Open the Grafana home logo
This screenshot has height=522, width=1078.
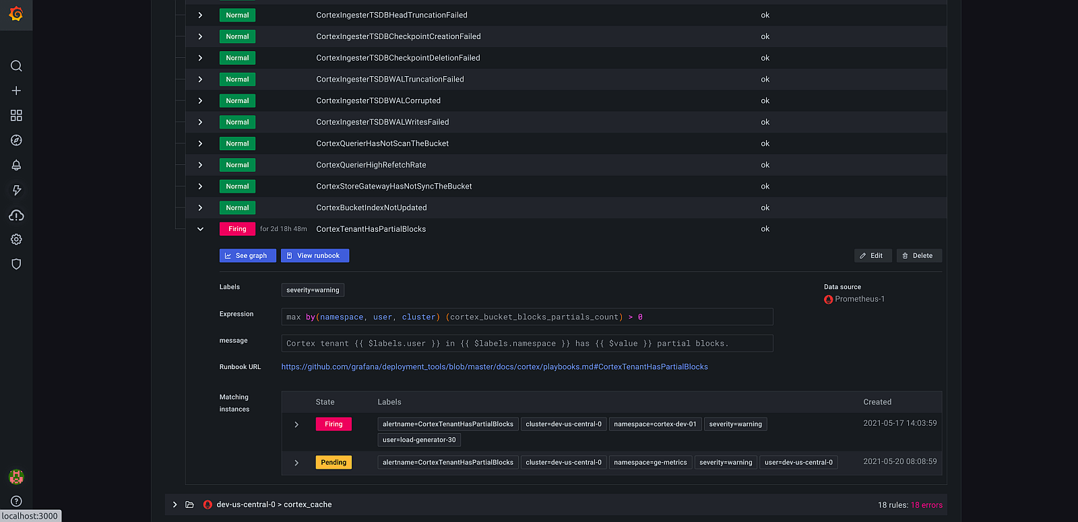[x=16, y=14]
